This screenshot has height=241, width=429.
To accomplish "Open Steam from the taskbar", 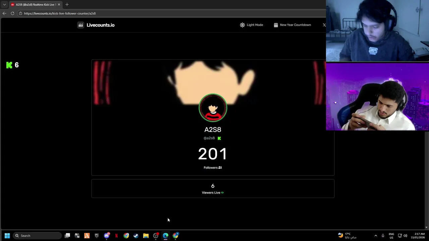I will [x=136, y=236].
